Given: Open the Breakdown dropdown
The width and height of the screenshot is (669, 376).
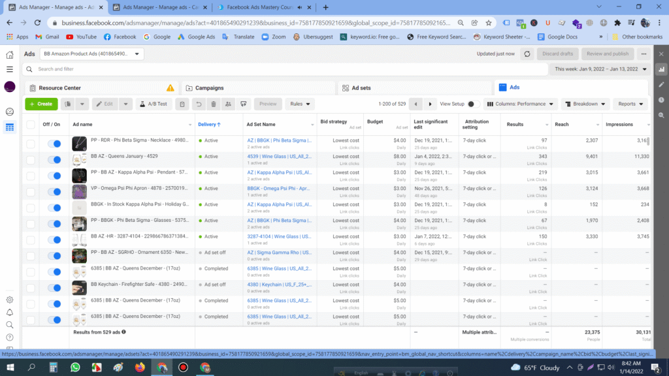Looking at the screenshot, I should [585, 104].
